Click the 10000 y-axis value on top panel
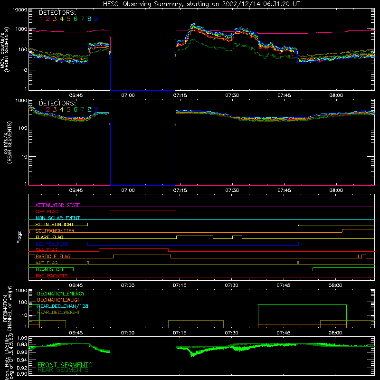The height and width of the screenshot is (380, 380). (20, 9)
